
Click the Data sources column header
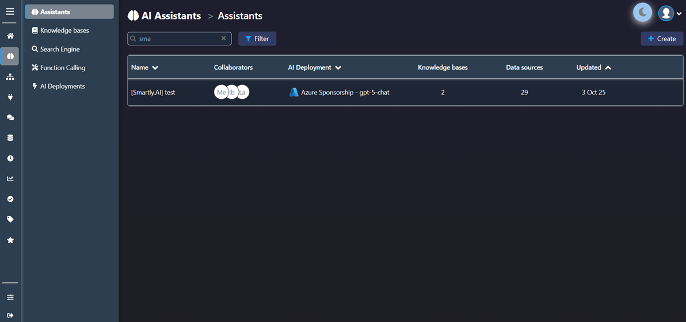click(x=524, y=68)
